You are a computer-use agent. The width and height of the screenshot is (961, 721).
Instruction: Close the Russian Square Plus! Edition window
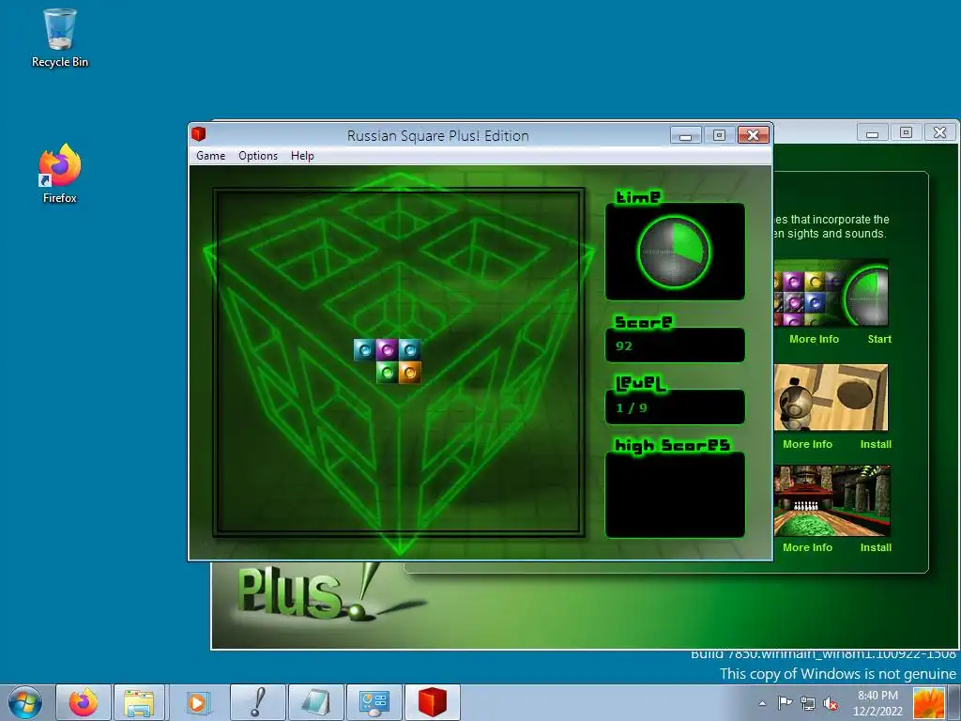point(754,135)
